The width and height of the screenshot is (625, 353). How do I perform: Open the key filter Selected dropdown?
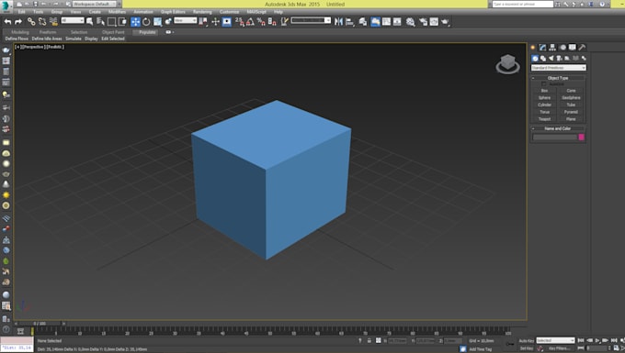pos(555,341)
